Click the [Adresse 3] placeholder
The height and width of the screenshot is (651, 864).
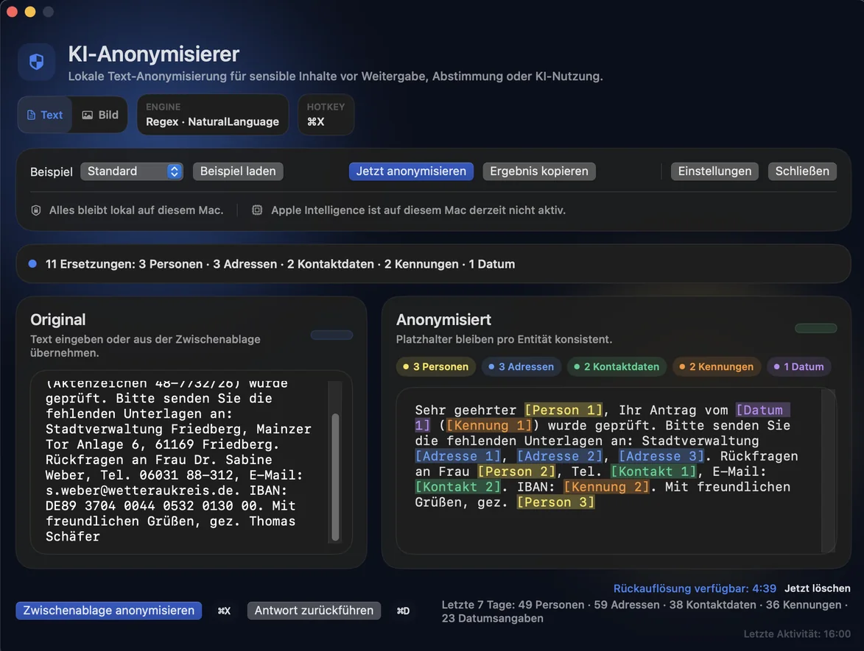(661, 456)
